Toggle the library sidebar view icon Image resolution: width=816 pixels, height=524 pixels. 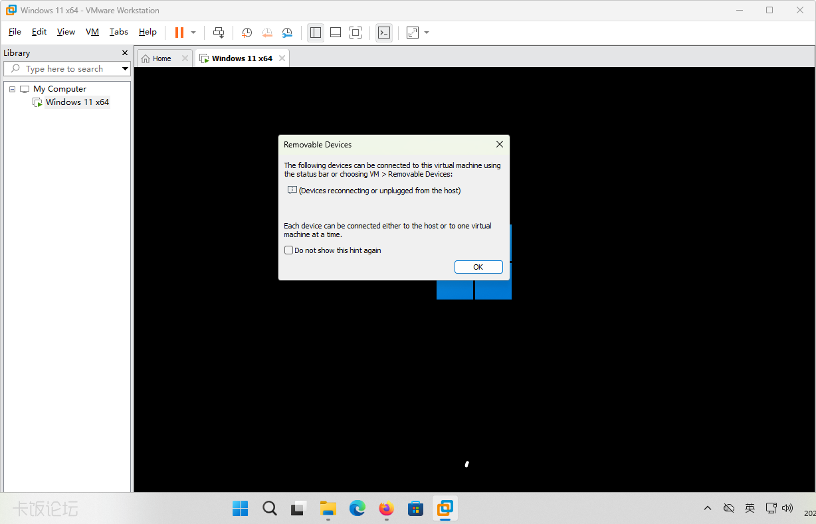tap(316, 33)
